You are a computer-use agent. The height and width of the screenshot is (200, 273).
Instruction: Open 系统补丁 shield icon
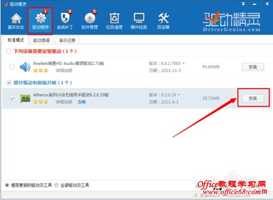point(65,18)
